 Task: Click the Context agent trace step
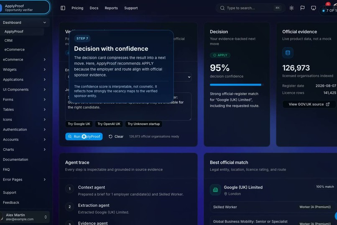tap(128, 191)
